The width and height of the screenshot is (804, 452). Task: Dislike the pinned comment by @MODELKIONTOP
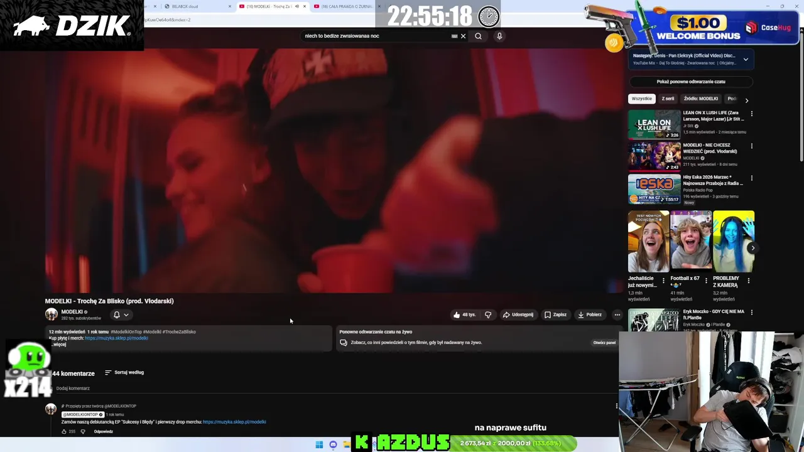click(83, 431)
